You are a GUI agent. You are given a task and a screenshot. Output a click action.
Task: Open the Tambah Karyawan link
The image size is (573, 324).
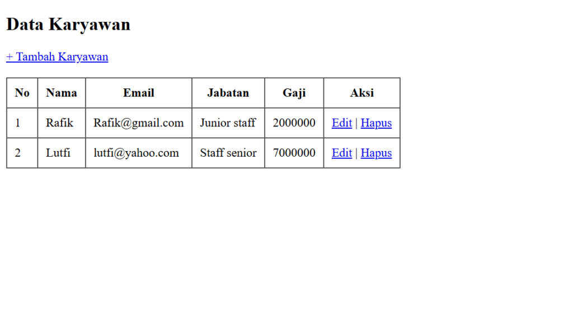[57, 57]
